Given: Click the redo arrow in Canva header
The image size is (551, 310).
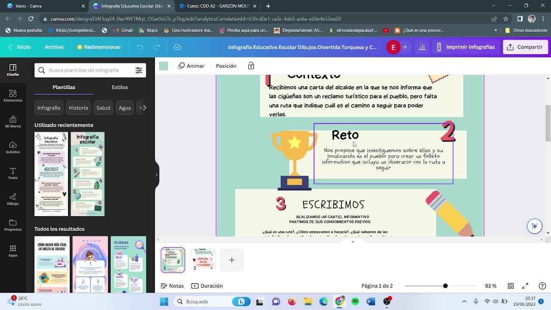Looking at the screenshot, I should 157,47.
